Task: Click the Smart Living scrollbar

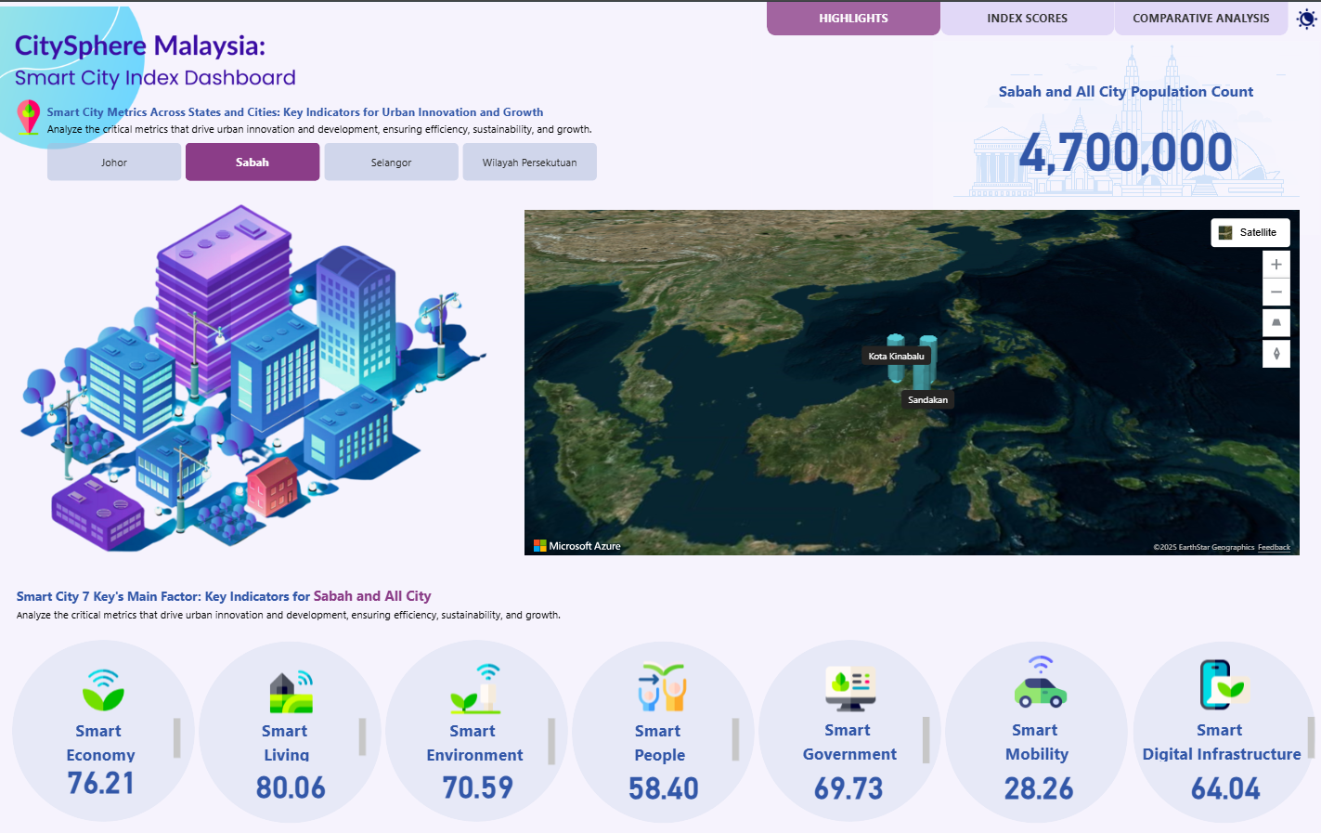Action: [362, 737]
